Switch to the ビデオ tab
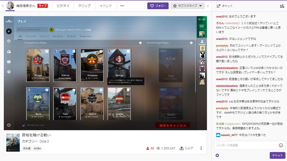The height and width of the screenshot is (161, 287). [63, 6]
